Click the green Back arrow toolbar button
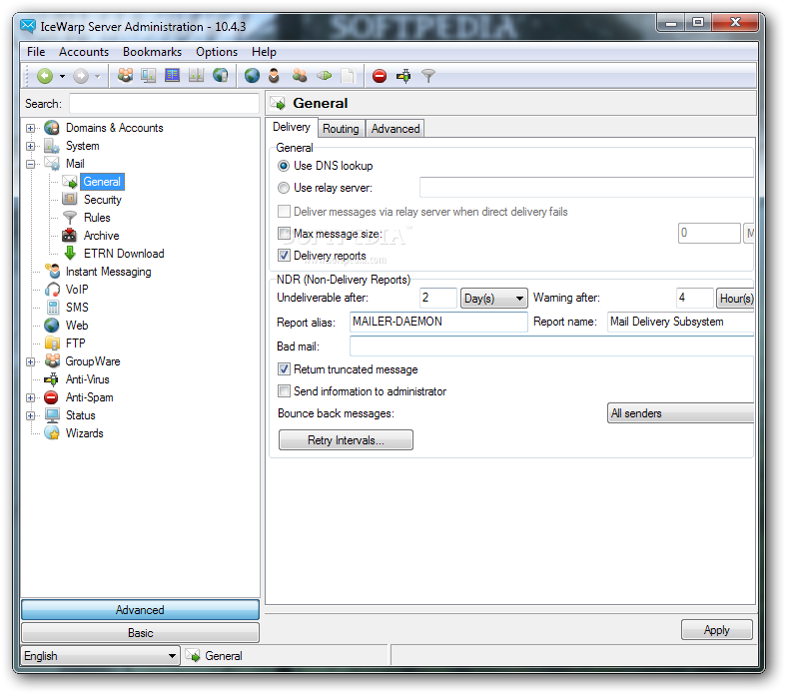The image size is (786, 694). (x=45, y=76)
